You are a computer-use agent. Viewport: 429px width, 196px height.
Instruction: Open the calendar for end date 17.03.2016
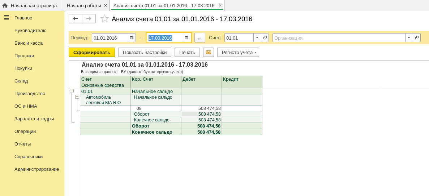(x=186, y=38)
